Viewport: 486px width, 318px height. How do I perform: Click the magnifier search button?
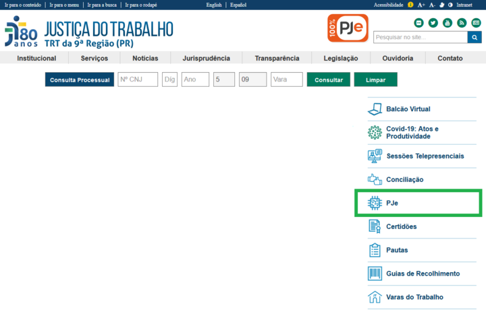point(475,38)
